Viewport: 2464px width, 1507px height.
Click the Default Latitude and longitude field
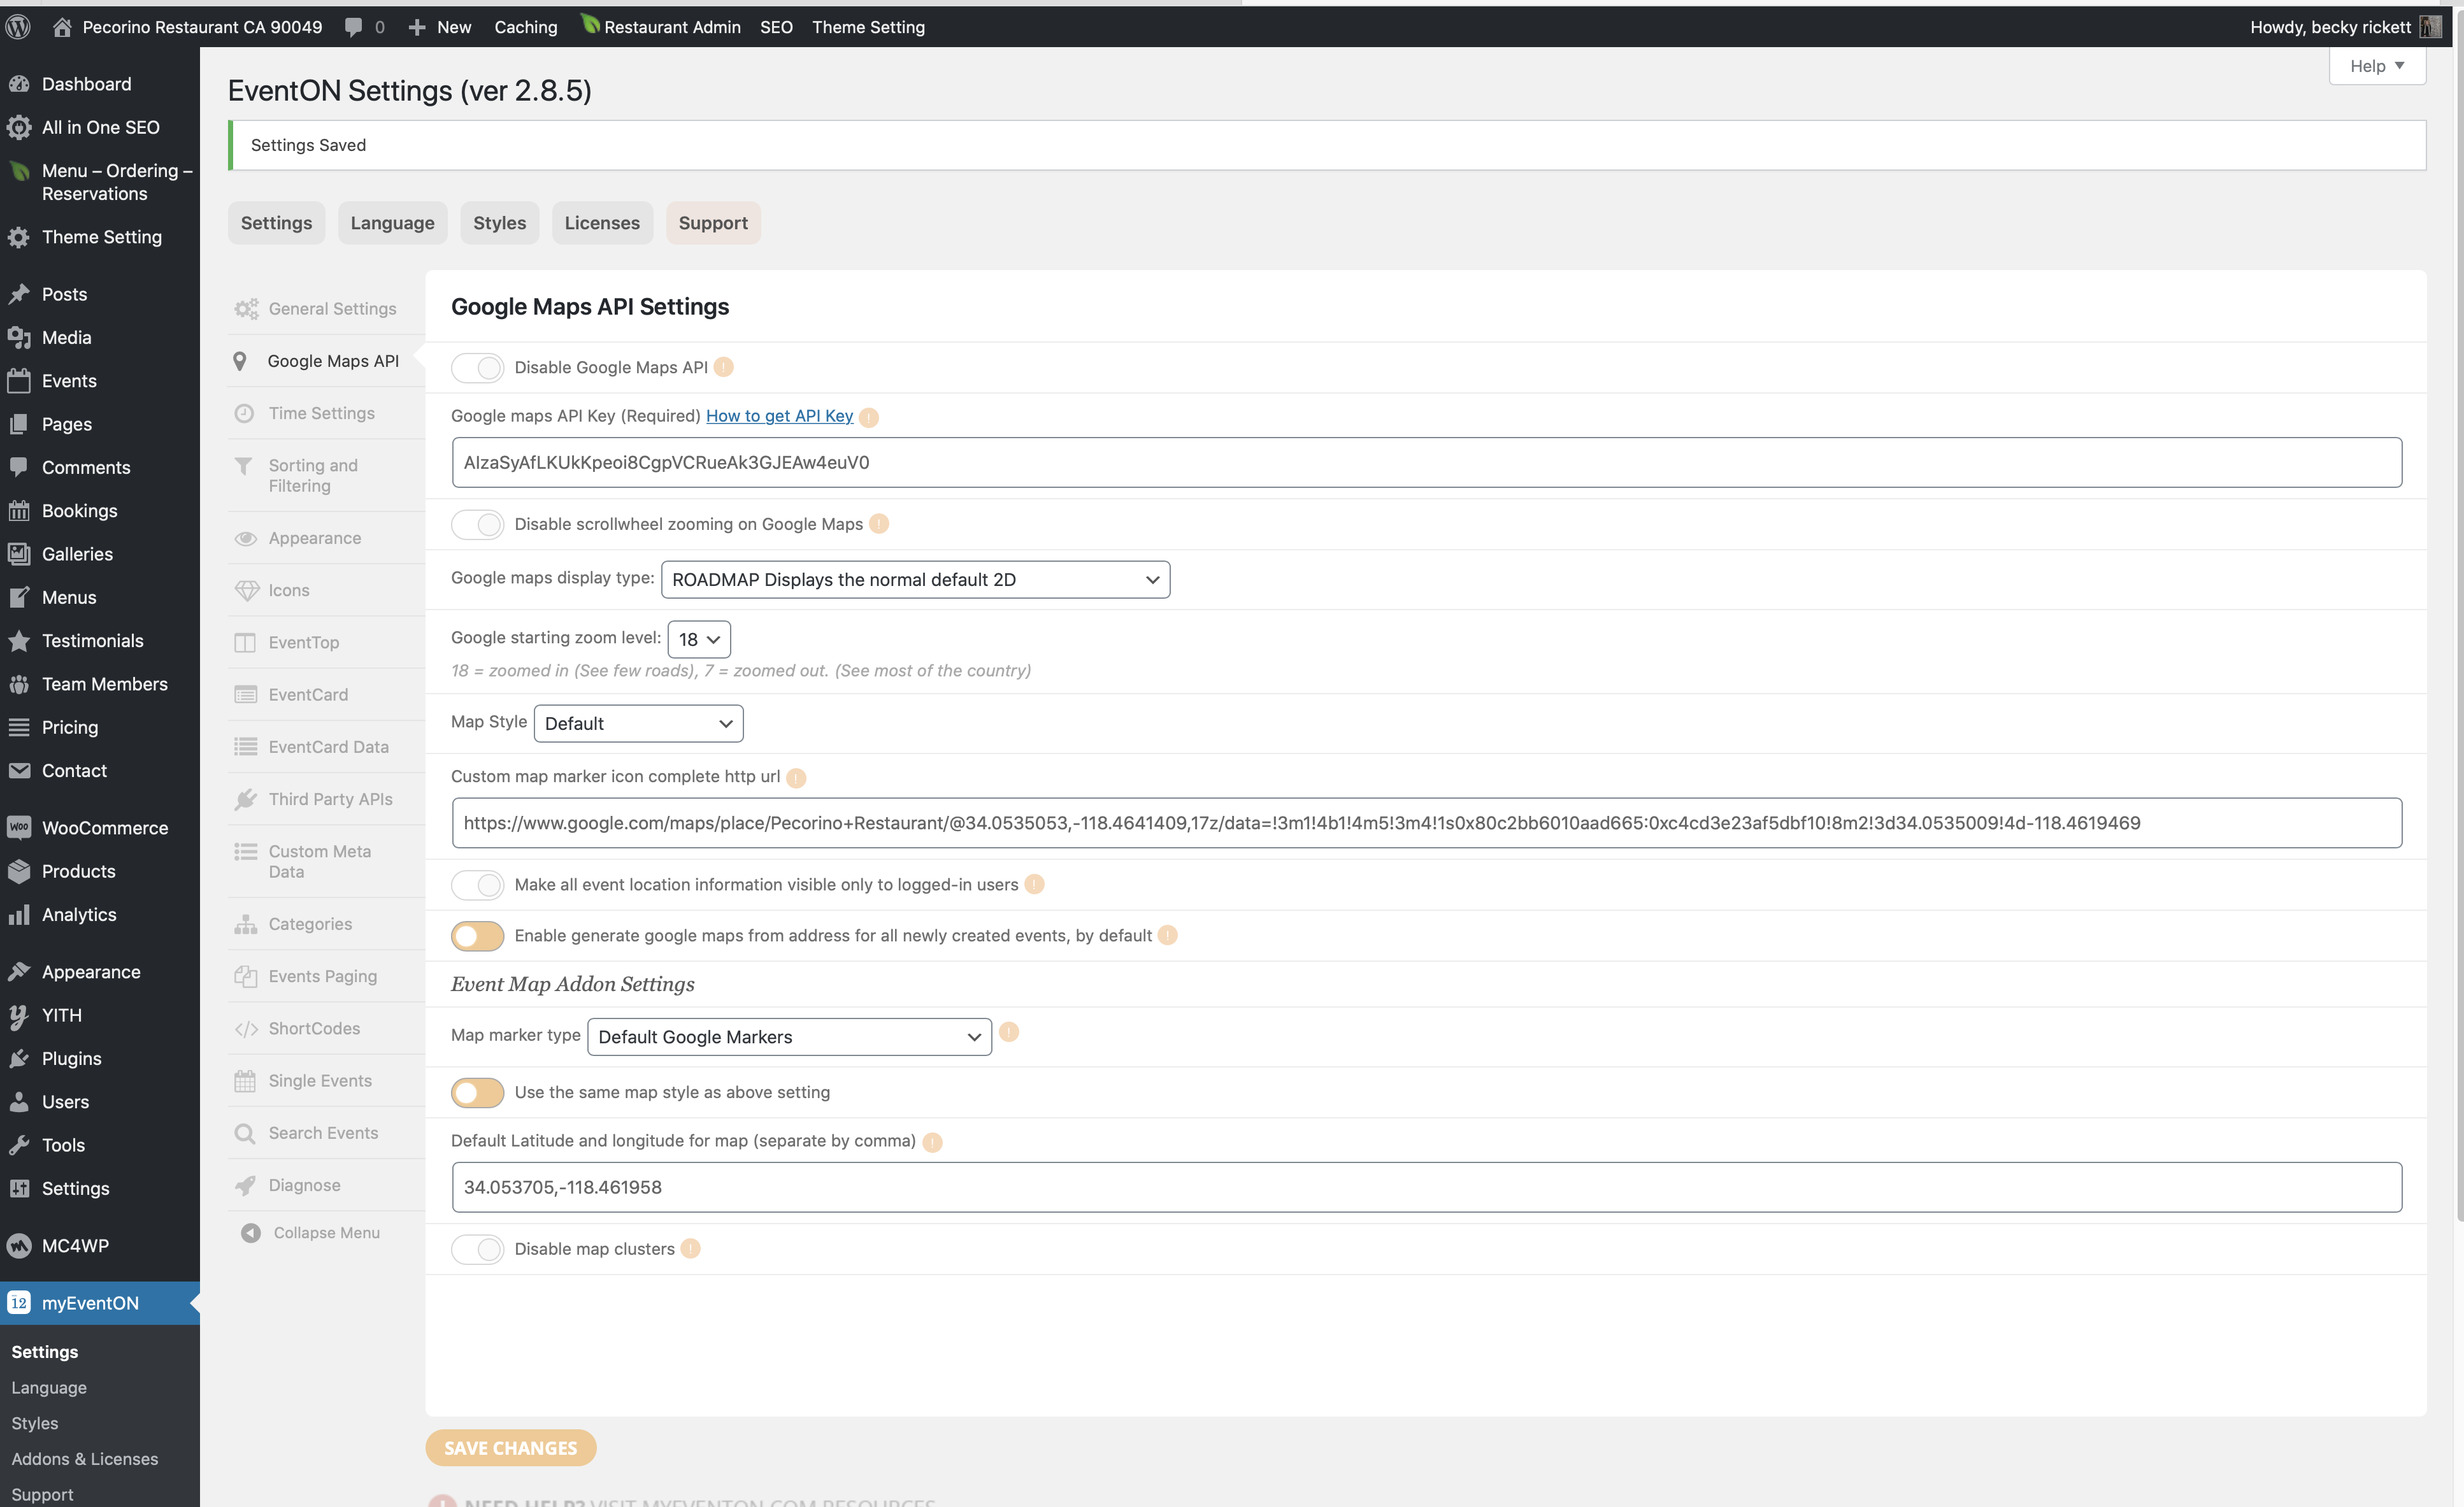(1426, 1187)
